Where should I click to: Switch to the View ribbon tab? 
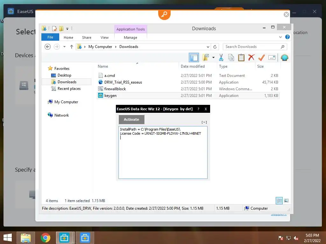point(104,37)
